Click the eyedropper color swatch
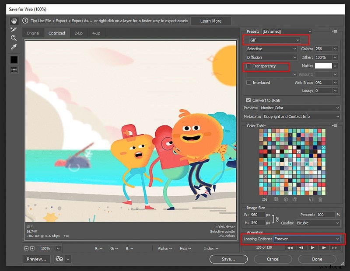This screenshot has width=350, height=271. 14,59
